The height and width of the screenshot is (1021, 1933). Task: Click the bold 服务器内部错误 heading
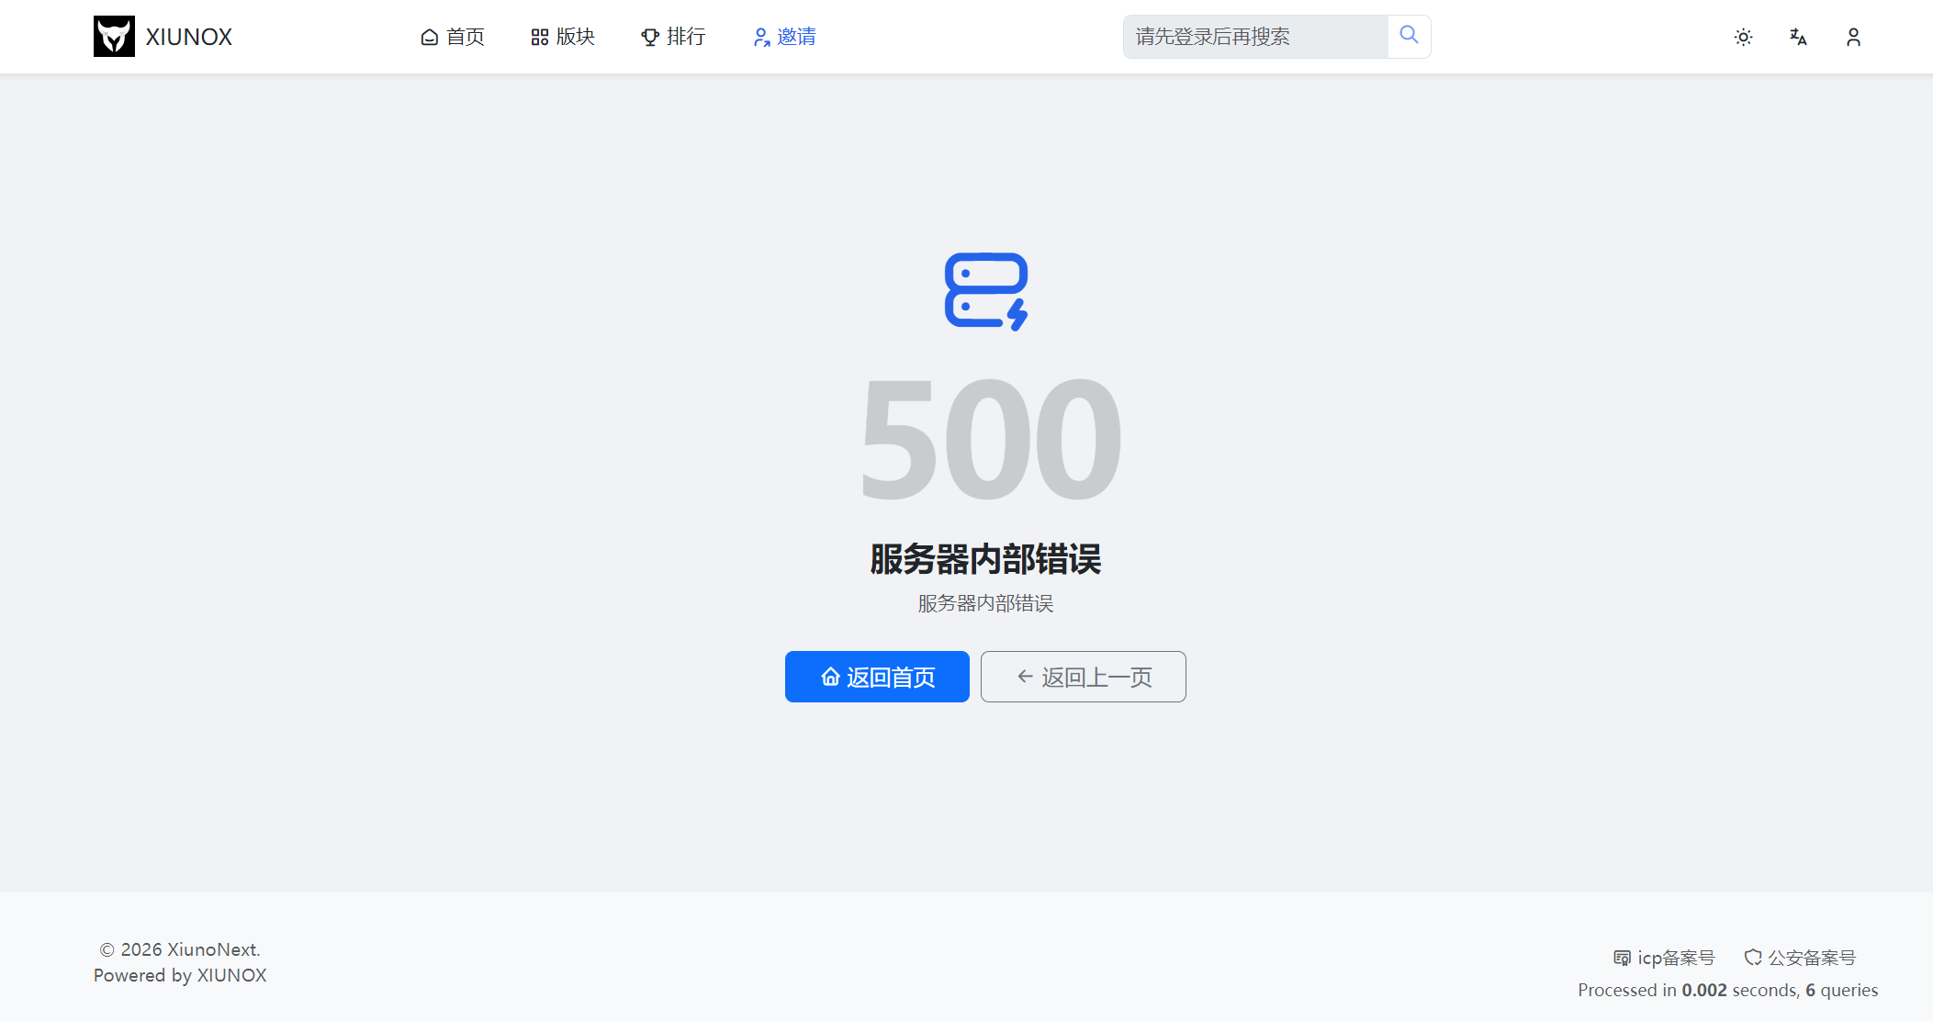tap(985, 559)
